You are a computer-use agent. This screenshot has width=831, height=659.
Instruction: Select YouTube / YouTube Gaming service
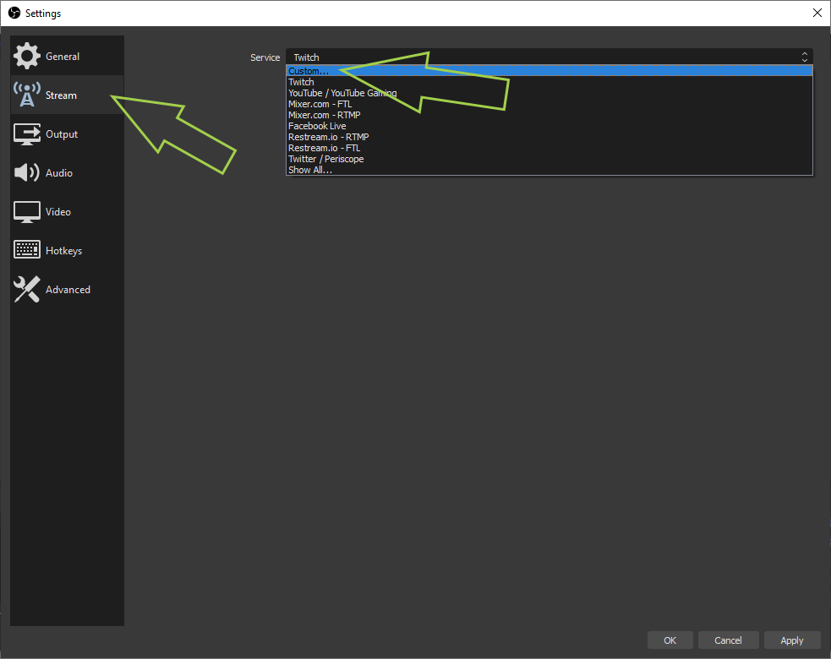click(x=342, y=93)
